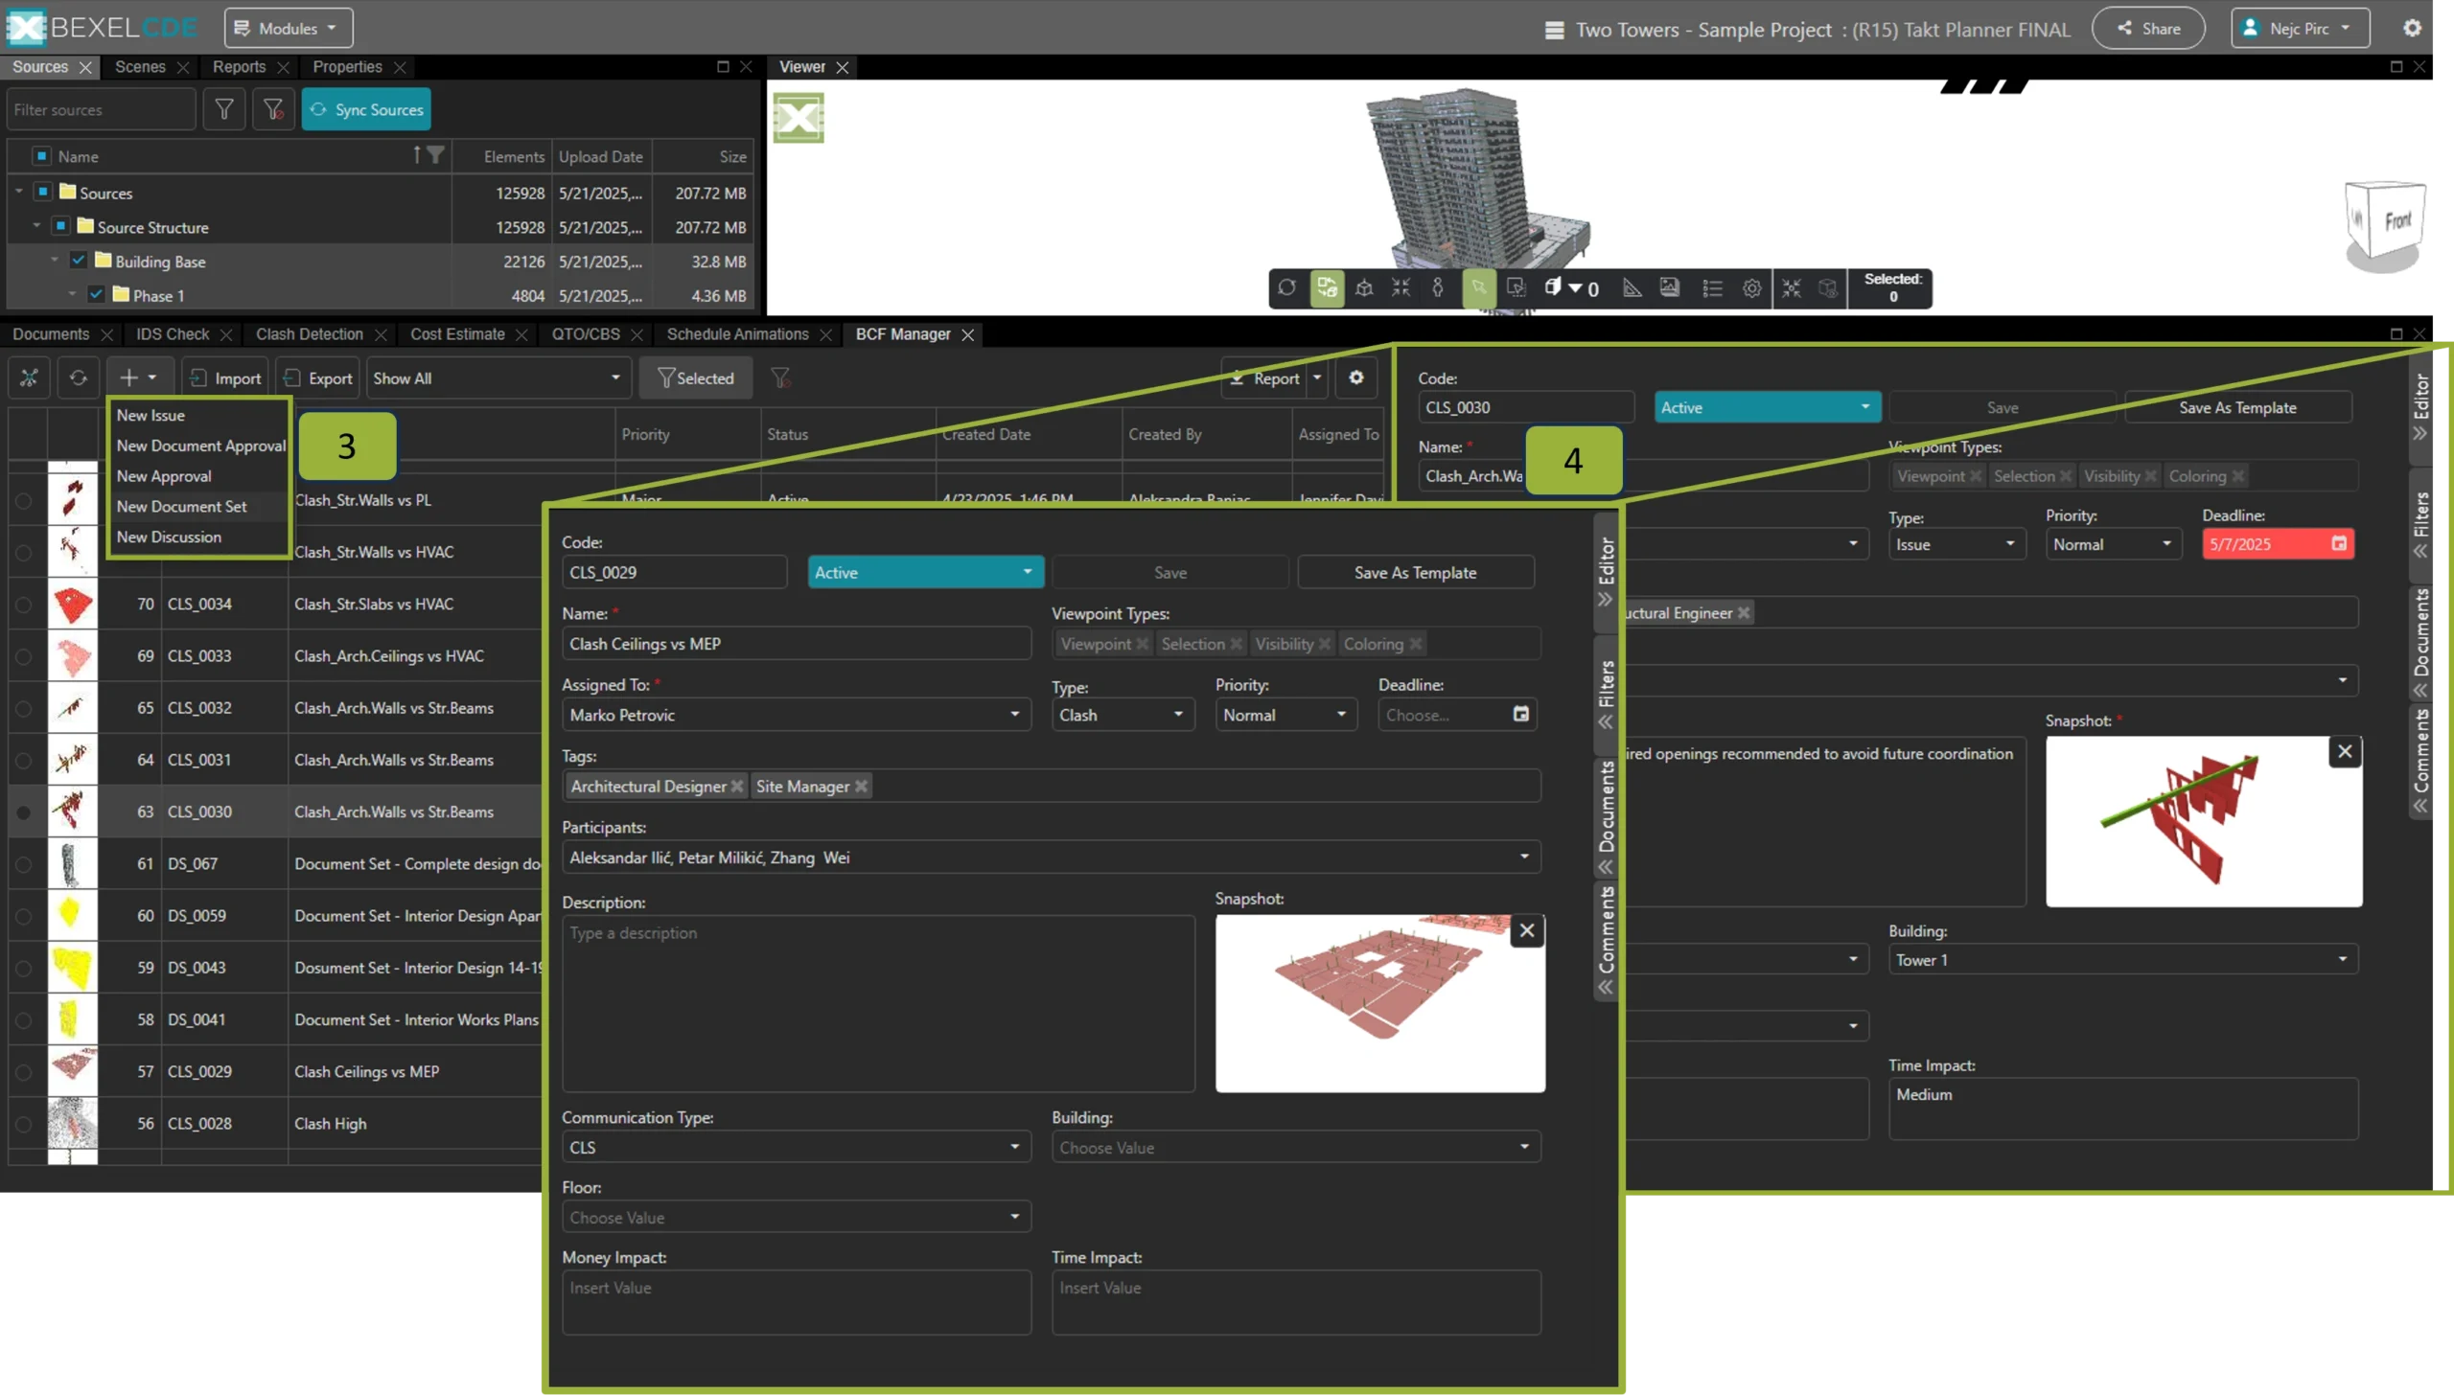Image resolution: width=2454 pixels, height=1395 pixels.
Task: Click the Sync Sources button
Action: coord(366,109)
